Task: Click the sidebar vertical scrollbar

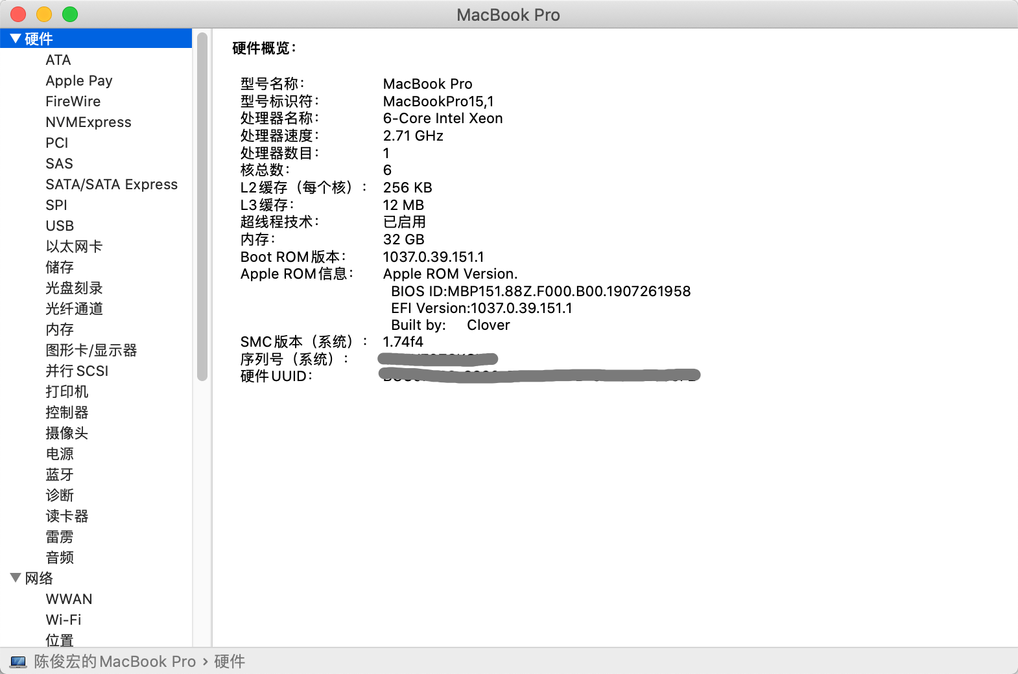Action: pyautogui.click(x=202, y=206)
